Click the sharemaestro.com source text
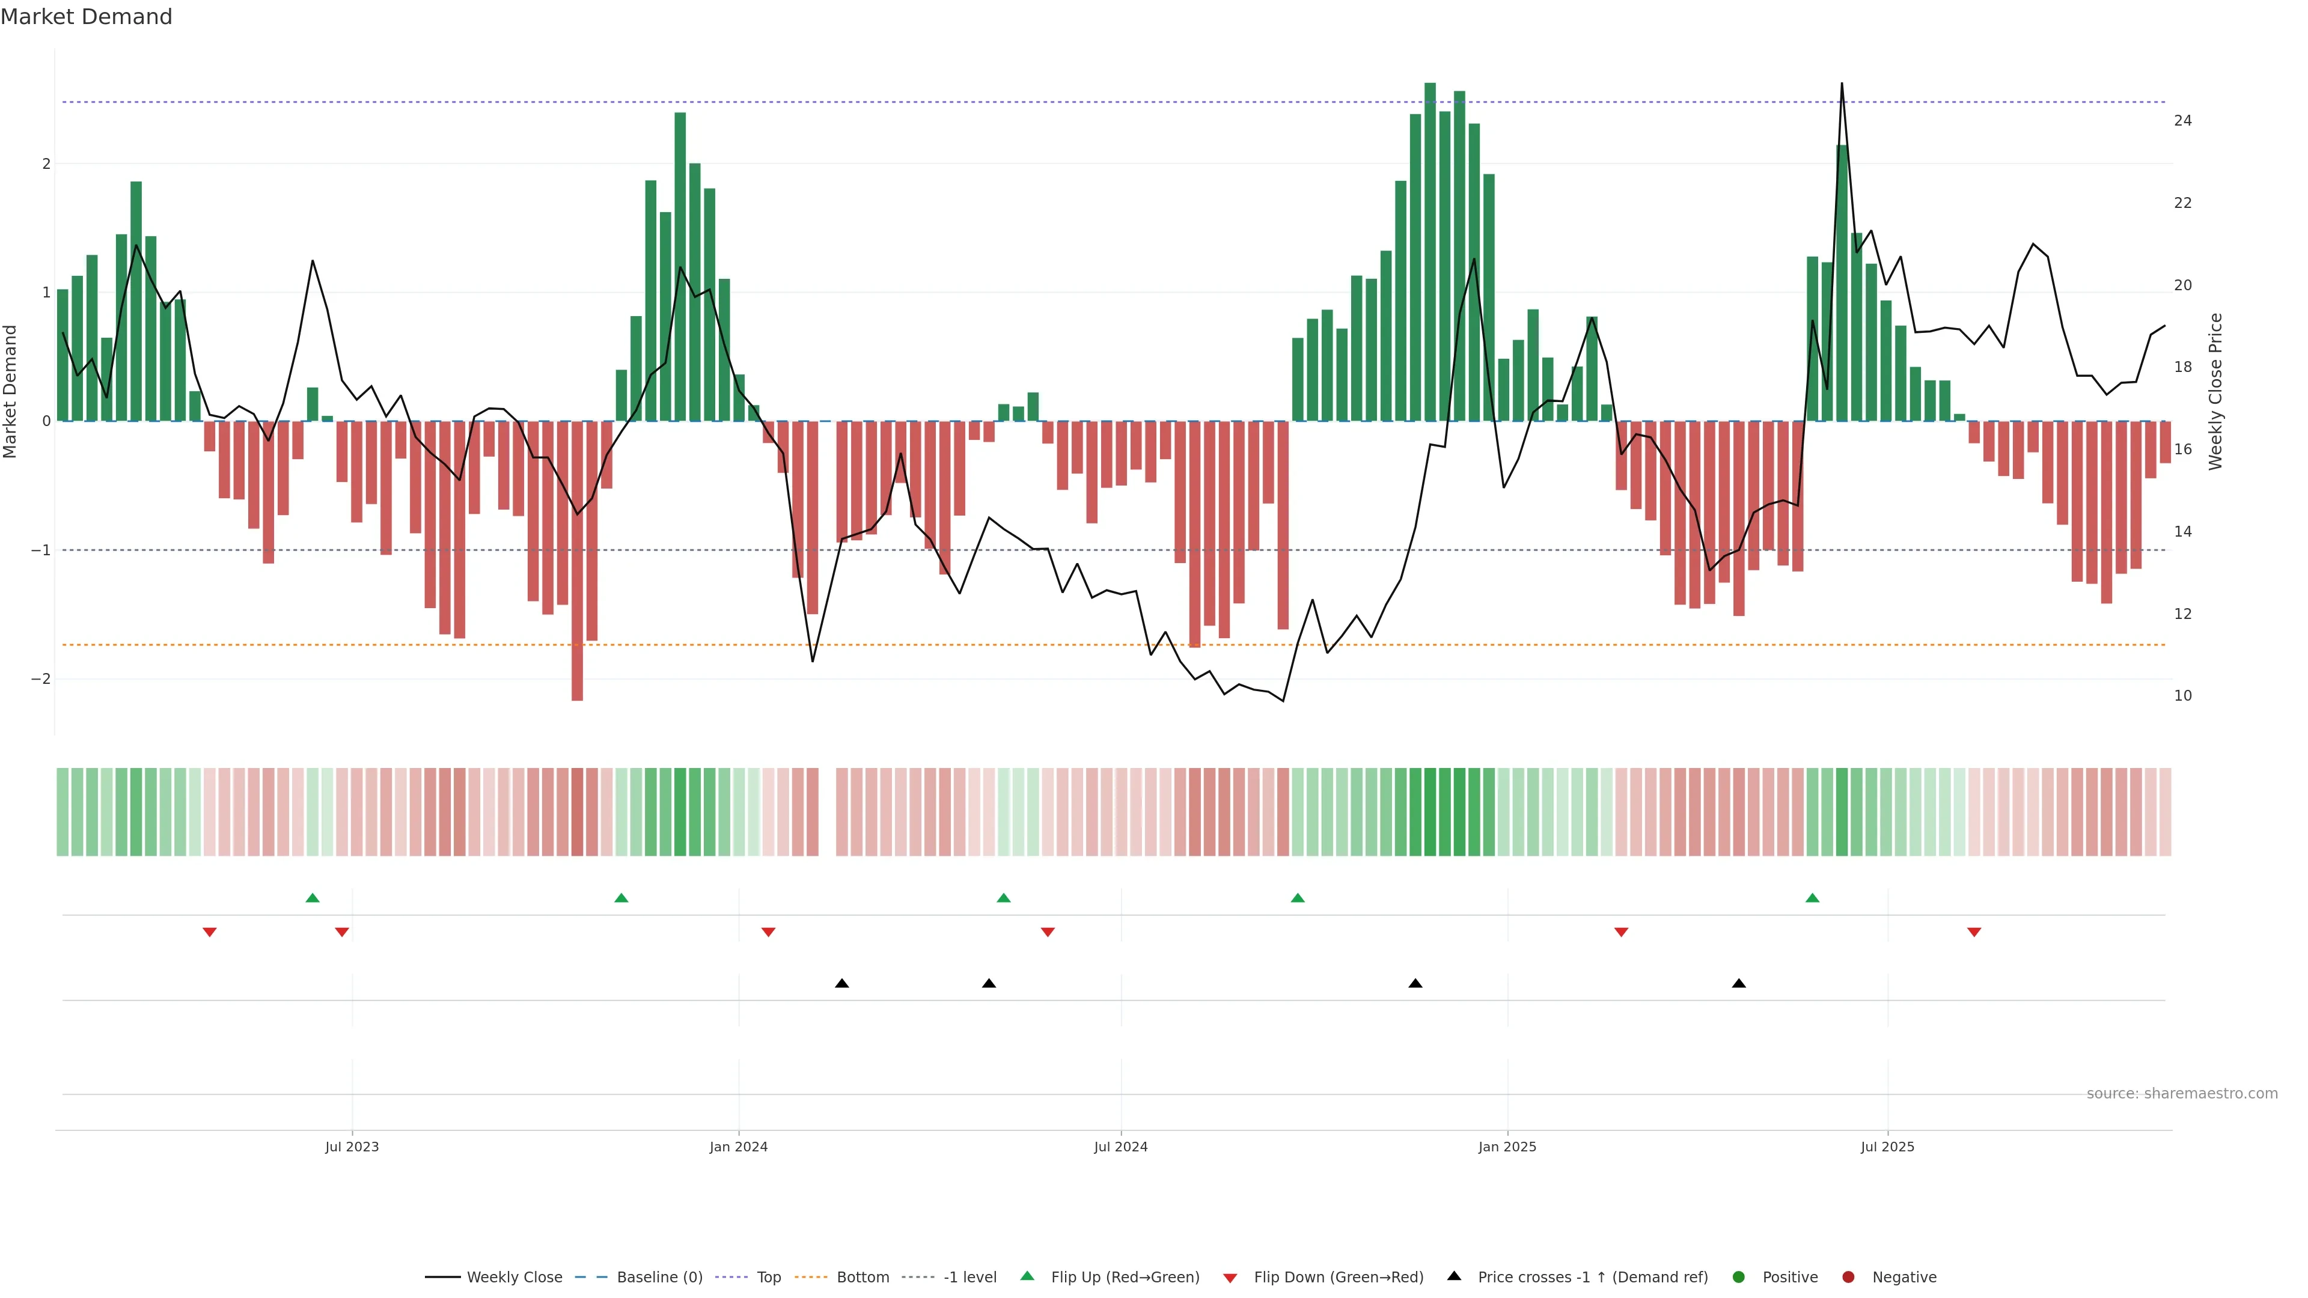 click(x=2182, y=1094)
